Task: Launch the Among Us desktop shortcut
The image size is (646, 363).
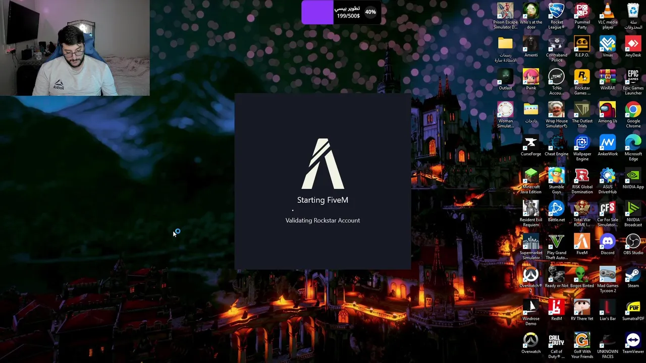Action: pos(608,112)
